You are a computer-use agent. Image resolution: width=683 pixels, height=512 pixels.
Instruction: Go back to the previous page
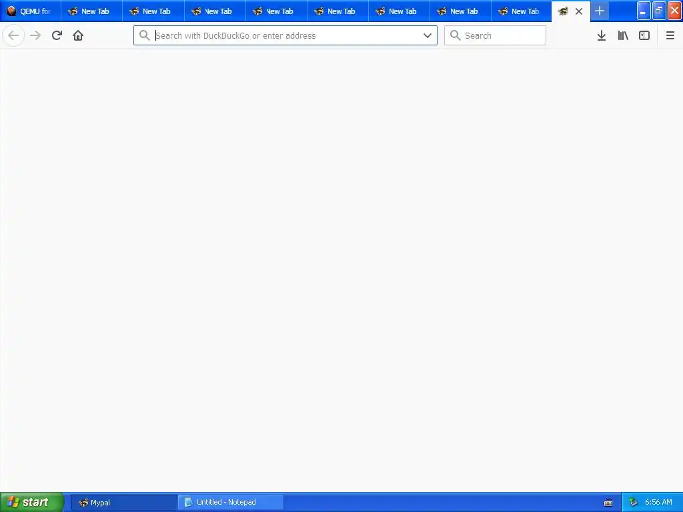13,35
